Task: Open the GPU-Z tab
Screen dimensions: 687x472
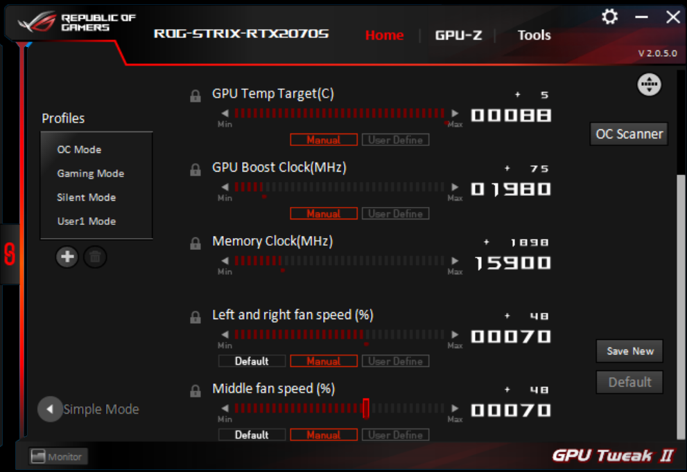Action: pyautogui.click(x=458, y=35)
